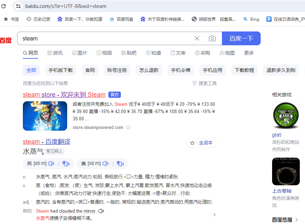Select the 全部 filter chip
305x224 pixels.
[x=31, y=70]
